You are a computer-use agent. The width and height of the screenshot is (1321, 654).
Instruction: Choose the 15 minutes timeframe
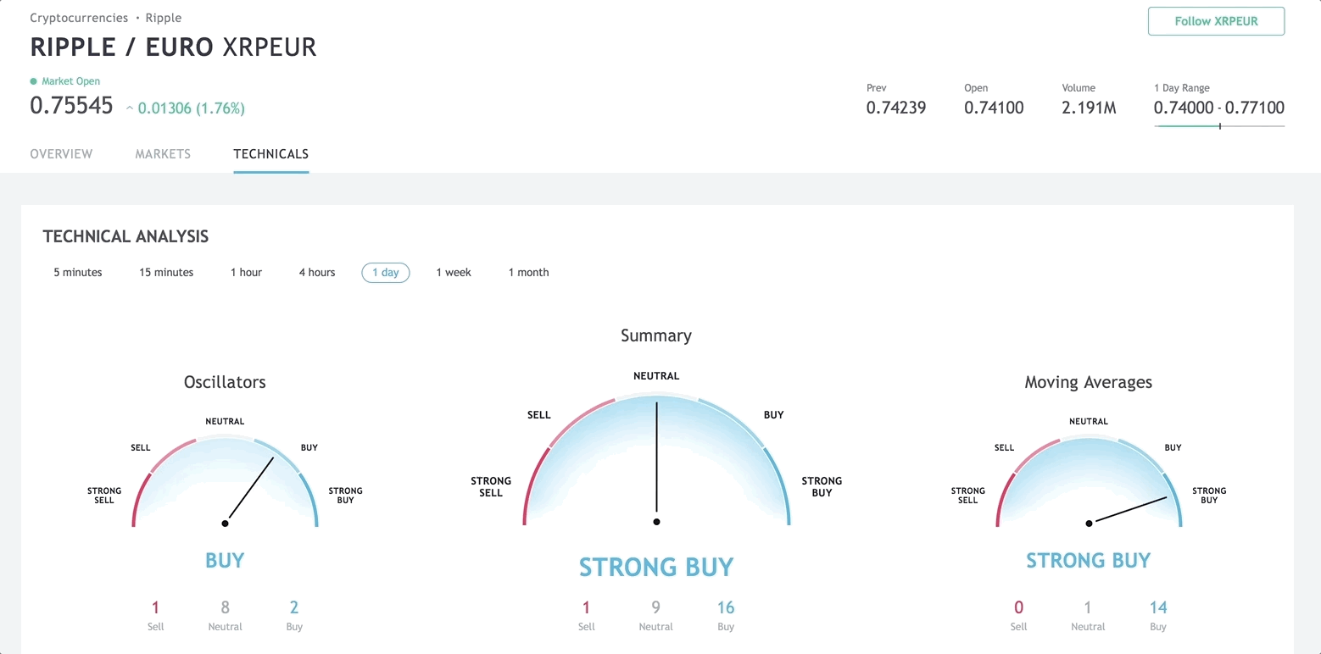[x=166, y=272]
